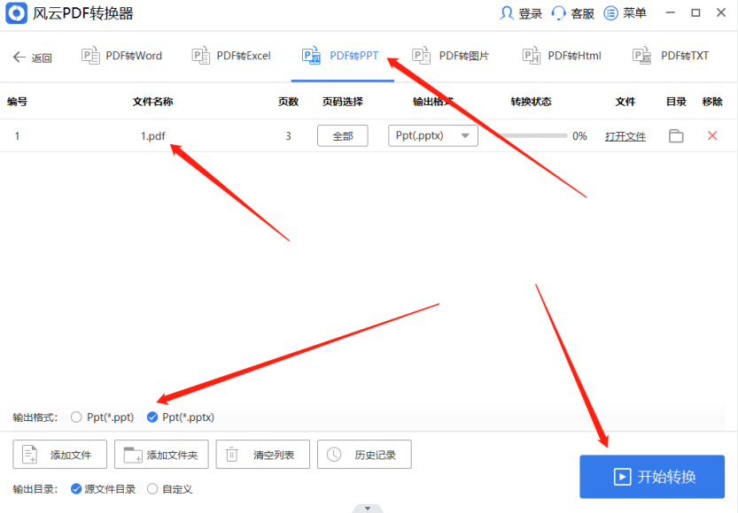Minimize the converter window
The image size is (738, 513).
click(x=671, y=12)
